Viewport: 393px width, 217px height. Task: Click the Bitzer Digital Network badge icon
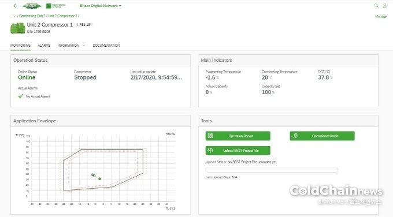[x=49, y=6]
